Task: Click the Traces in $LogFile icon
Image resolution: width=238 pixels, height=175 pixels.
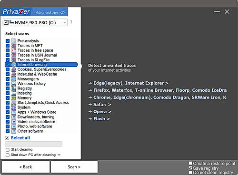Action: [14, 60]
